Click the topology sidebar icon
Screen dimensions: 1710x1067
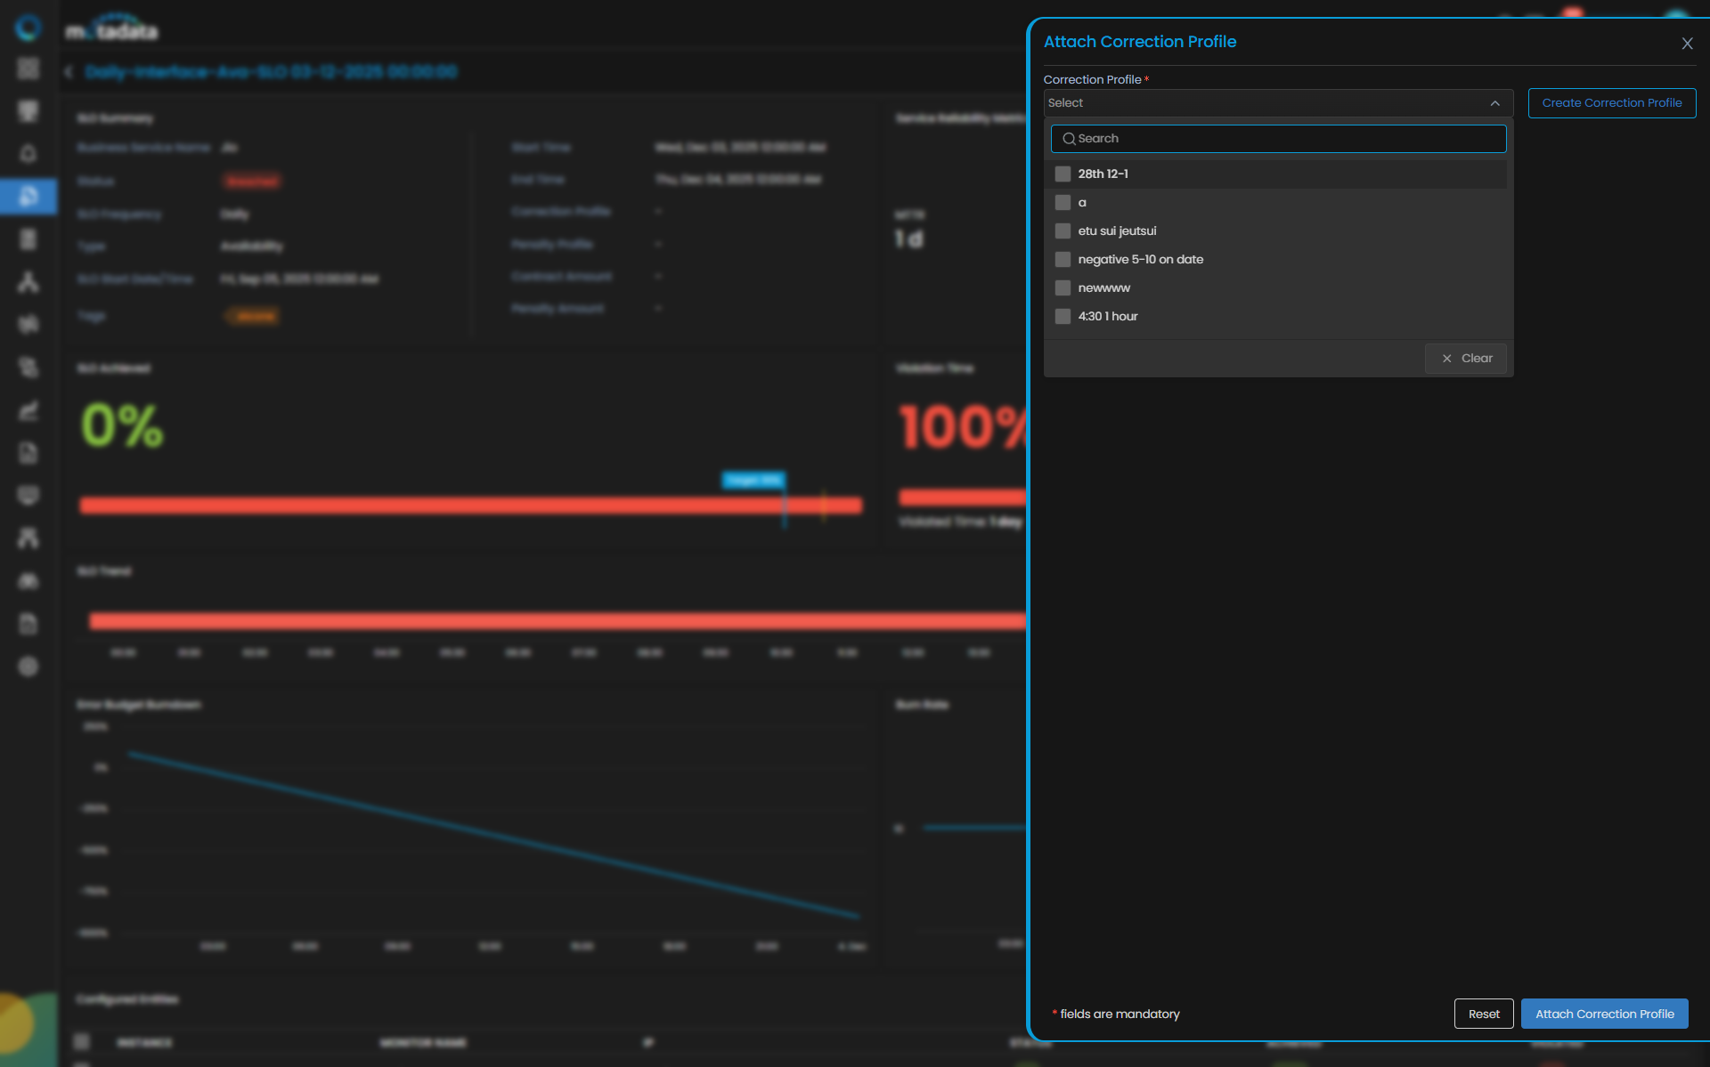pos(28,282)
